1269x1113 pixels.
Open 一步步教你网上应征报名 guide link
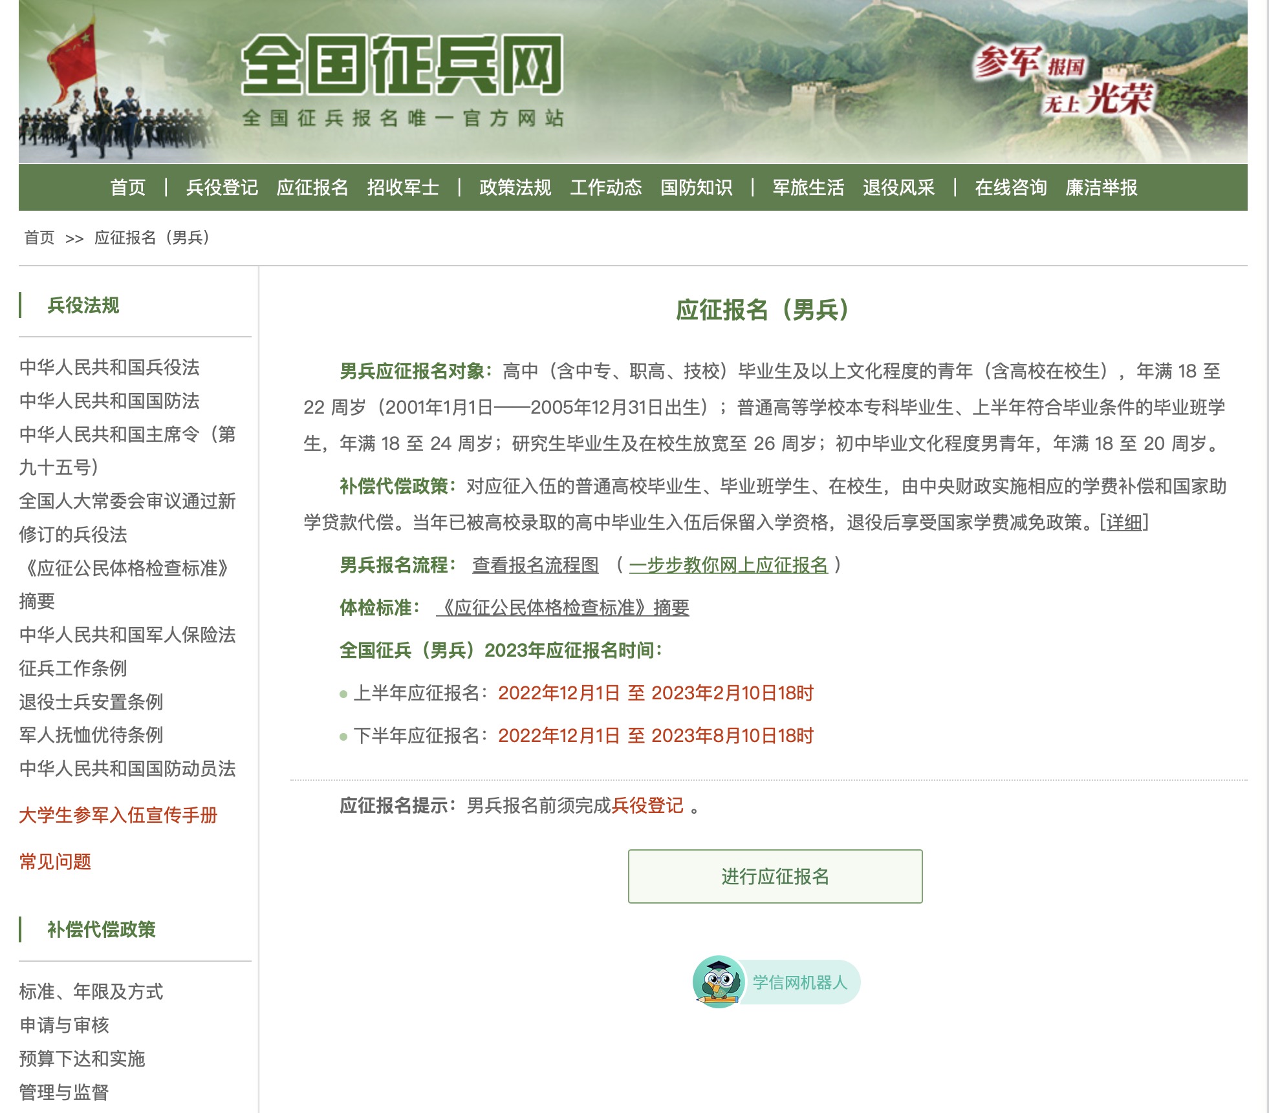point(728,565)
